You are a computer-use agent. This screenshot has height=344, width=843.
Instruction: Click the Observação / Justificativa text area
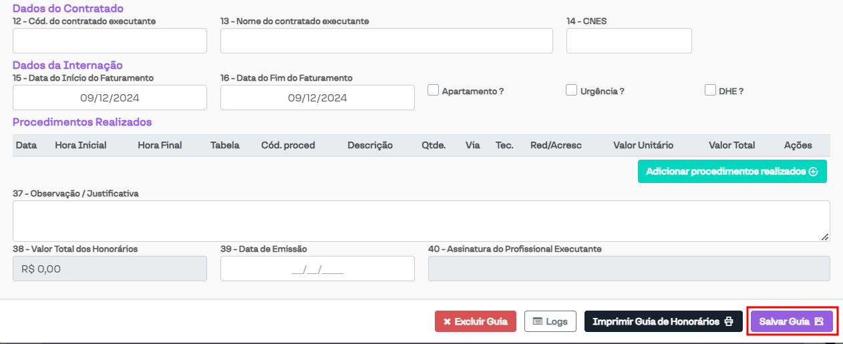(421, 220)
